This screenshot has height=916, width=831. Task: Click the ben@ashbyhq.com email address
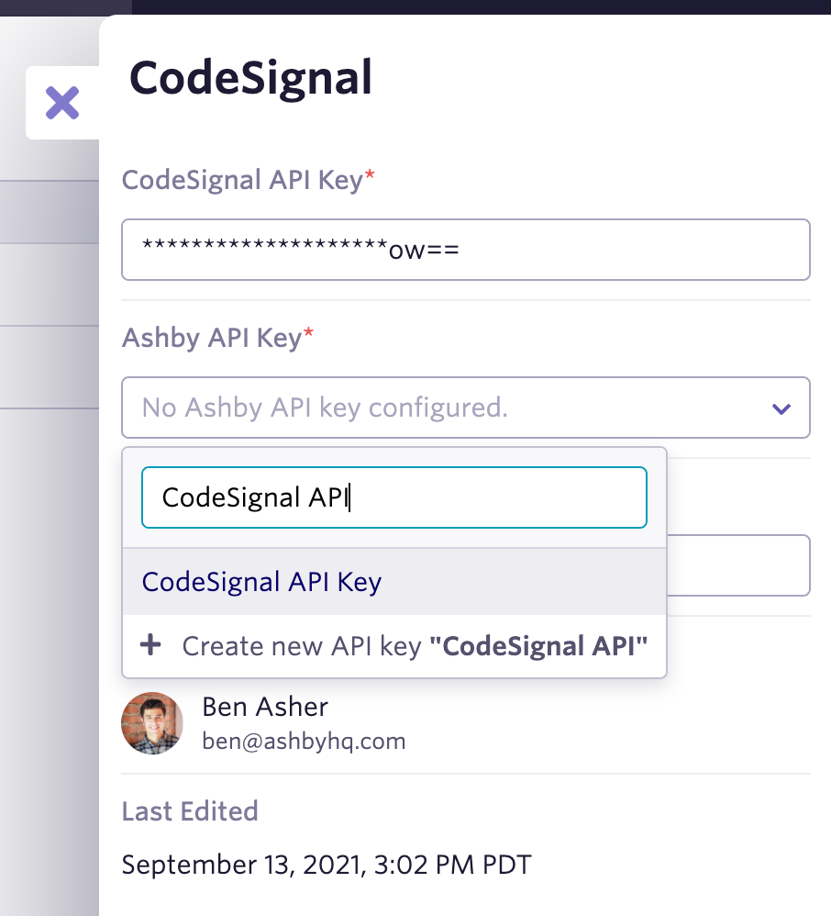pyautogui.click(x=304, y=741)
